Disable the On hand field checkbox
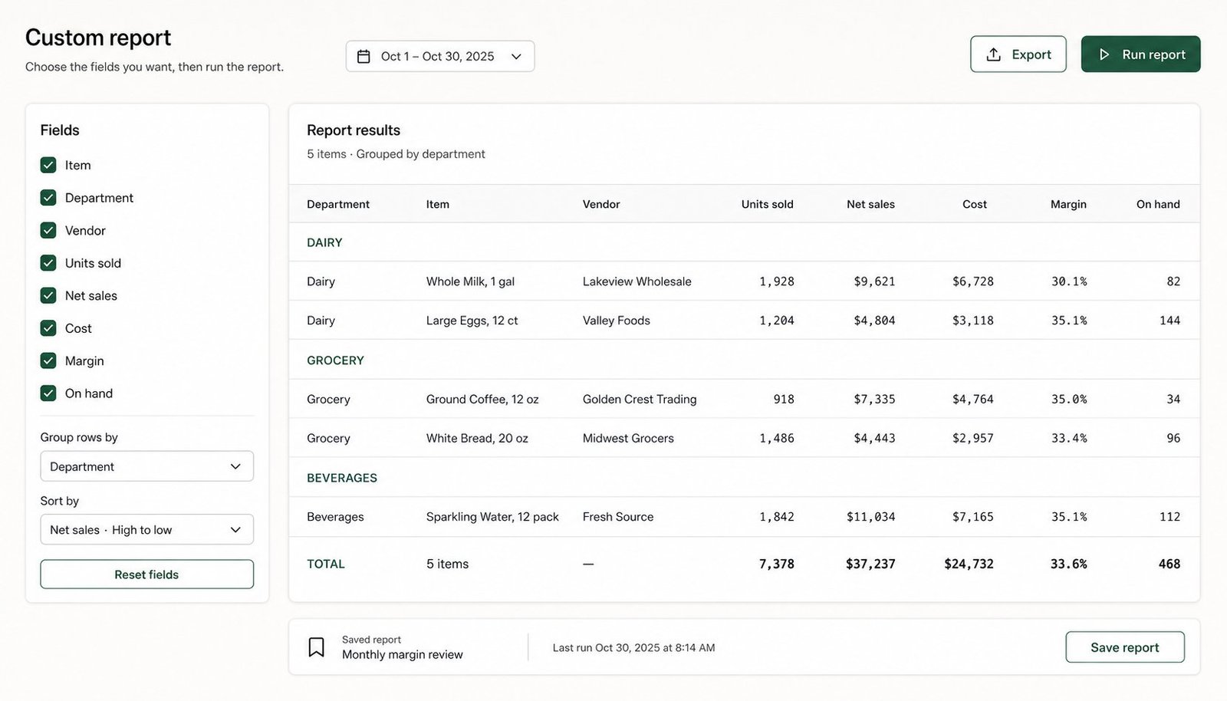Image resolution: width=1227 pixels, height=701 pixels. pyautogui.click(x=48, y=393)
